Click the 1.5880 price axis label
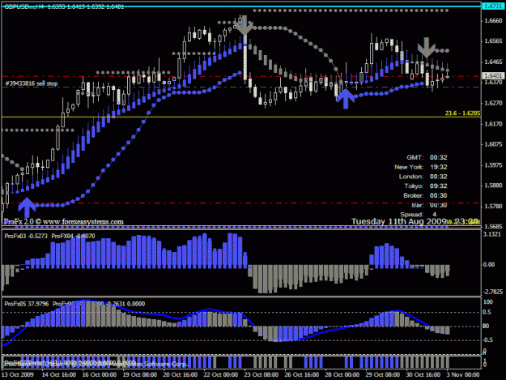This screenshot has width=506, height=380. (x=493, y=186)
